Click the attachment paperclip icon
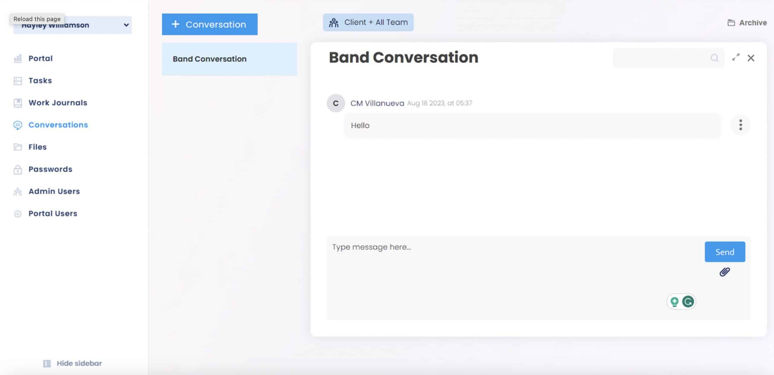 tap(725, 271)
